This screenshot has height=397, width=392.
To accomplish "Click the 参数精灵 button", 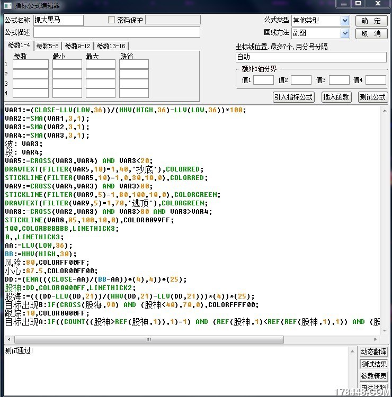I will point(374,376).
